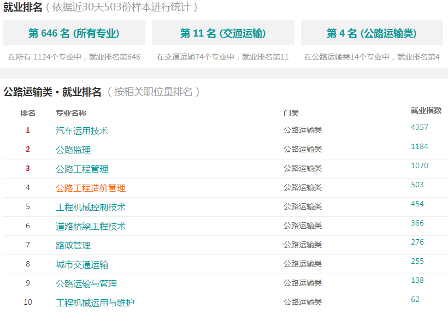Open the 汽车运用技术 major link

pyautogui.click(x=82, y=131)
